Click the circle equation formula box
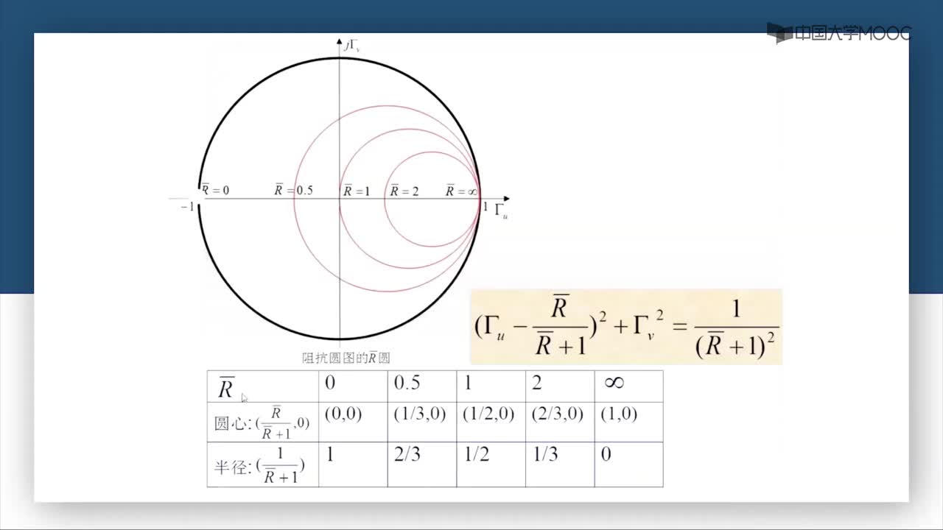Viewport: 943px width, 530px height. (x=626, y=326)
